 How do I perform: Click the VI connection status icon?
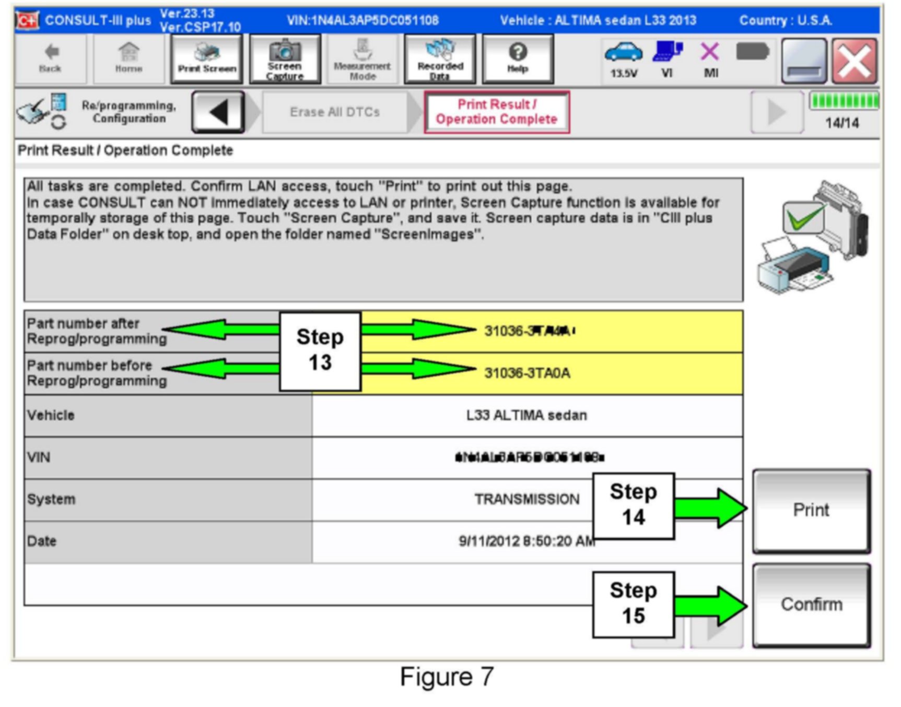tap(667, 53)
